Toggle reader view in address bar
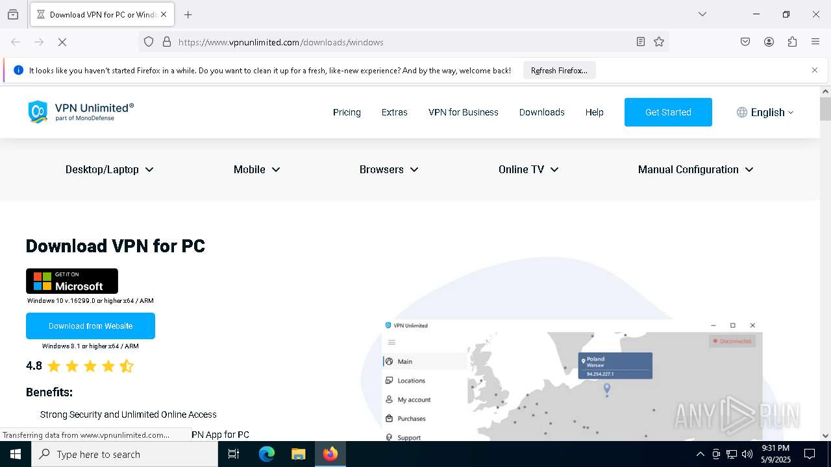This screenshot has height=467, width=831. point(641,42)
